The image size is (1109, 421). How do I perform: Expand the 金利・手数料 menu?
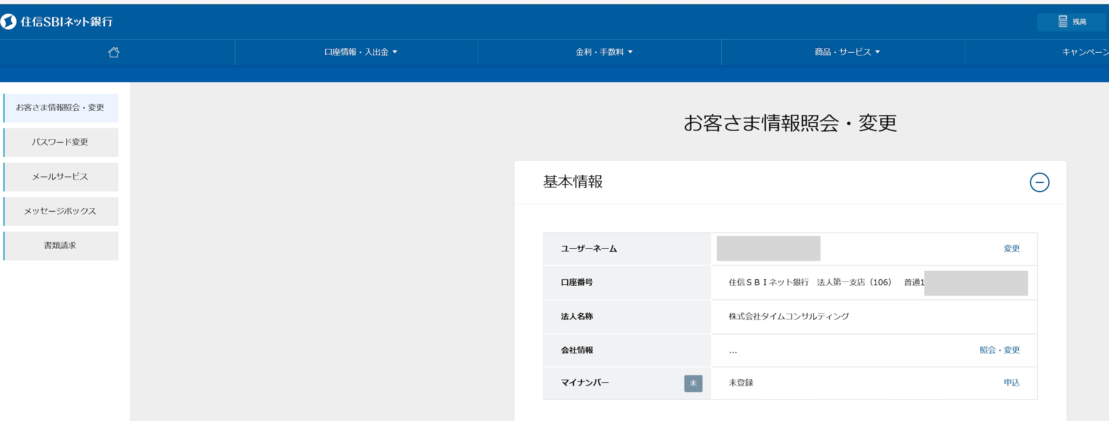pos(604,52)
